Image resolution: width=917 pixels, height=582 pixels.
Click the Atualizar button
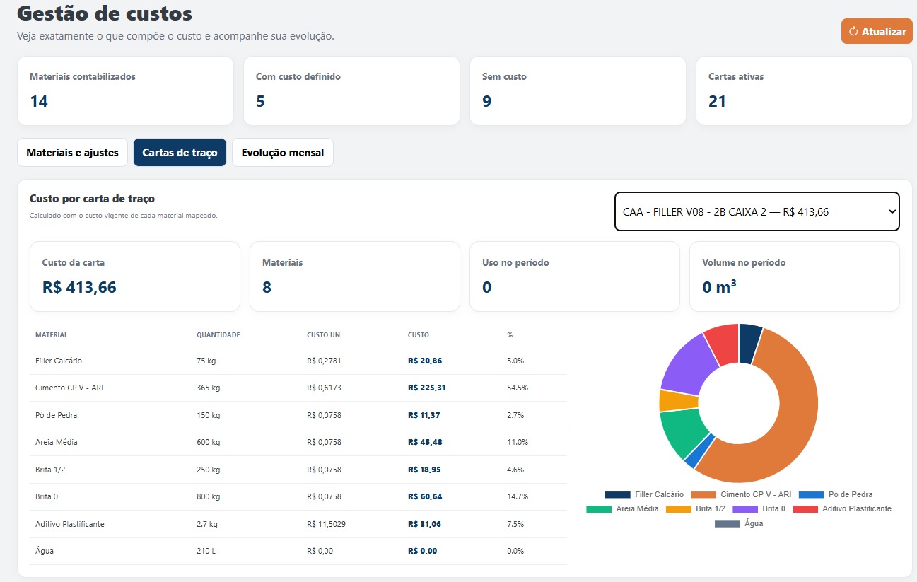coord(877,31)
